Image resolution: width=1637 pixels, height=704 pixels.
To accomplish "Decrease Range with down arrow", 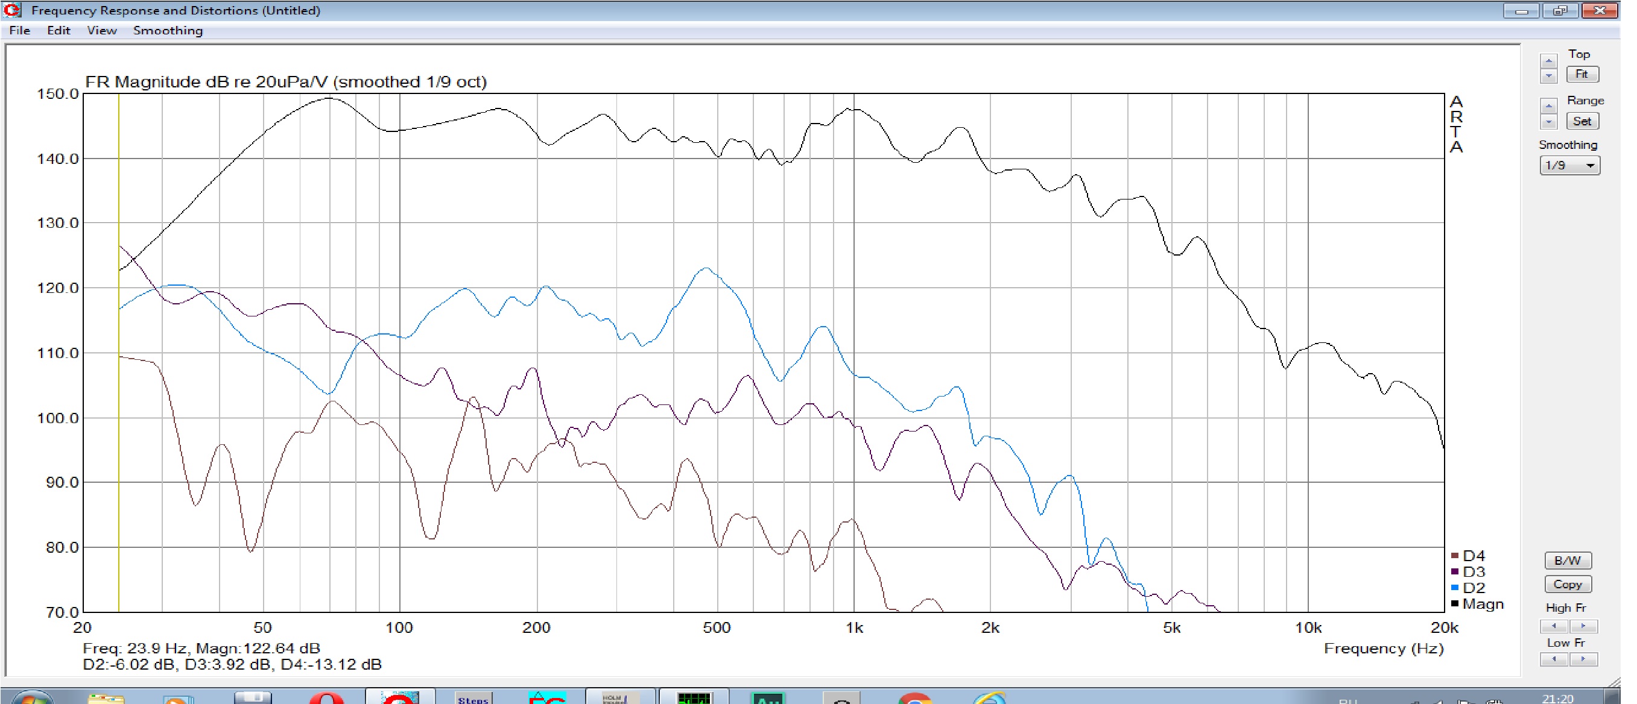I will [x=1549, y=122].
